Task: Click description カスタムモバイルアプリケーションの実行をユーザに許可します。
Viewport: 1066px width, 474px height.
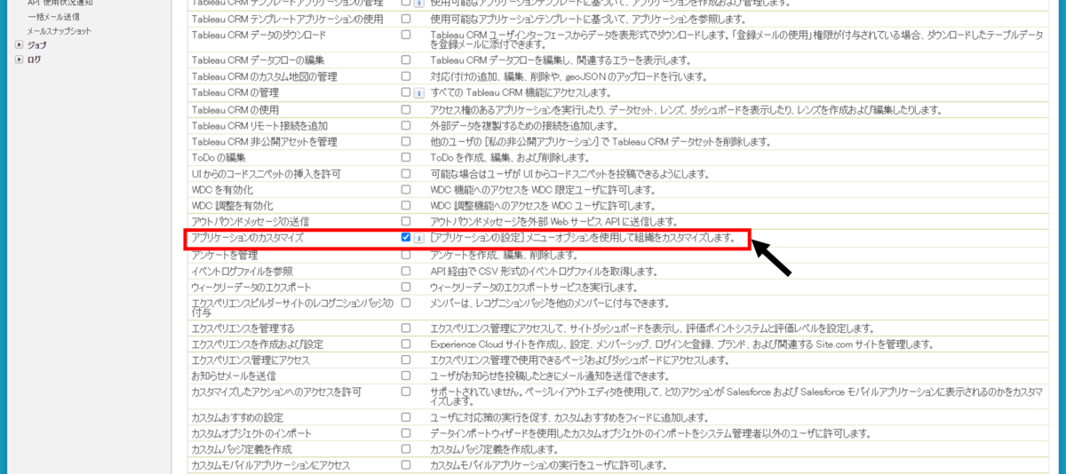Action: 548,465
